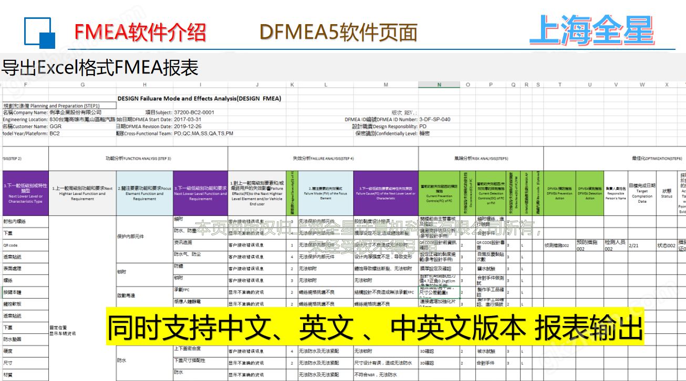This screenshot has width=686, height=381.
Task: Select column H header
Action: [x=144, y=84]
